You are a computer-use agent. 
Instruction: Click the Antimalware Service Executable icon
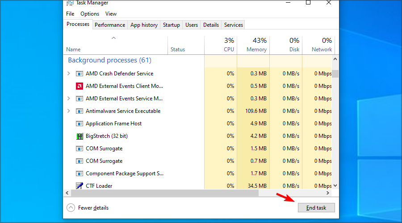(80, 111)
